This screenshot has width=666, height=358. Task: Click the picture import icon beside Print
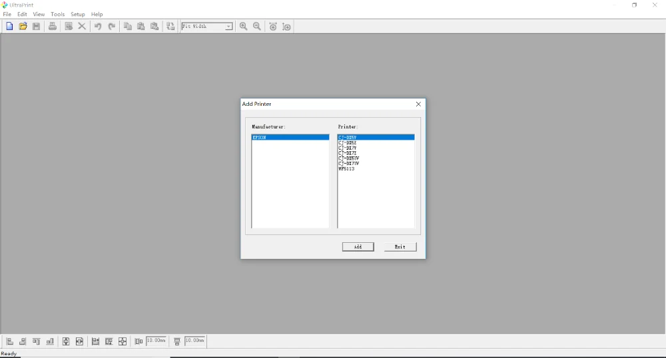point(69,27)
